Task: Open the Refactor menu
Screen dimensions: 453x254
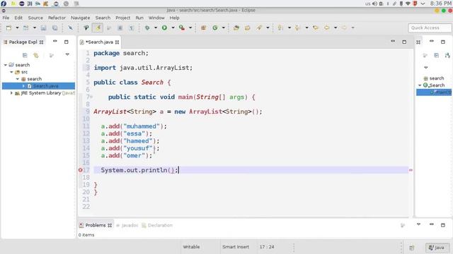Action: pyautogui.click(x=57, y=18)
